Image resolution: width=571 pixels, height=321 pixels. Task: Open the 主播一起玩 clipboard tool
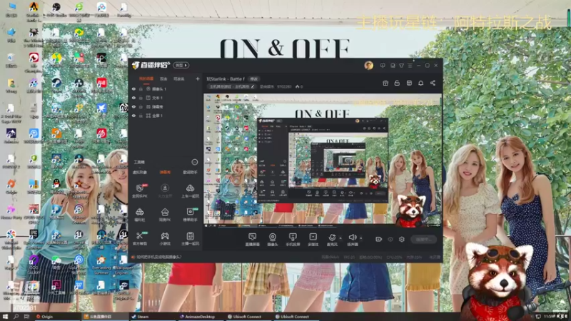click(x=190, y=238)
